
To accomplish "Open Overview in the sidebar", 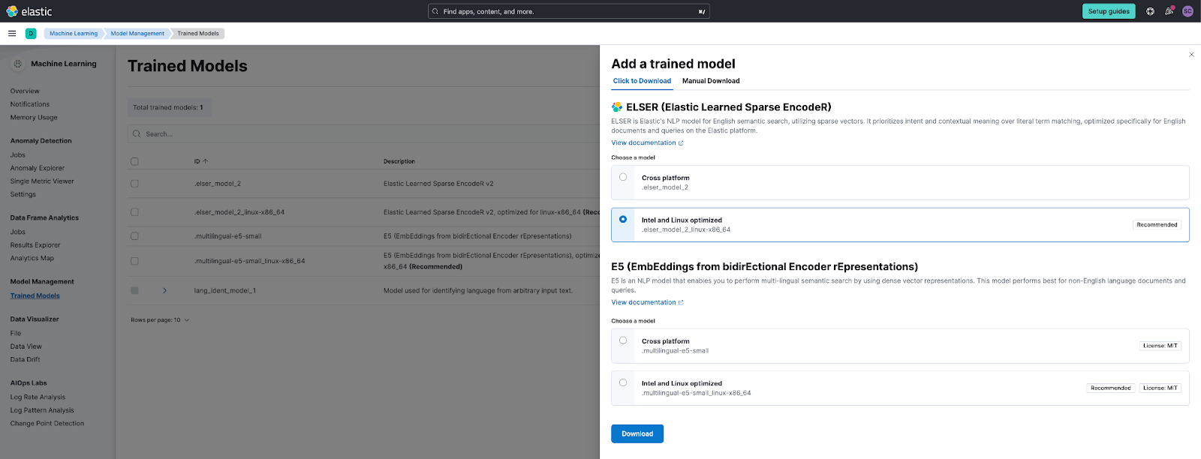I will [25, 91].
